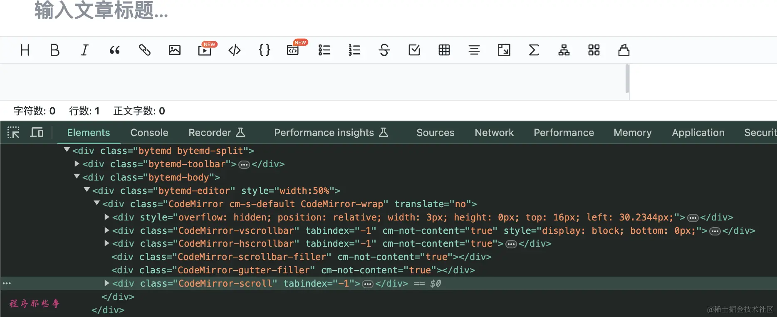Insert a hyperlink with link icon
The height and width of the screenshot is (317, 777).
click(145, 50)
